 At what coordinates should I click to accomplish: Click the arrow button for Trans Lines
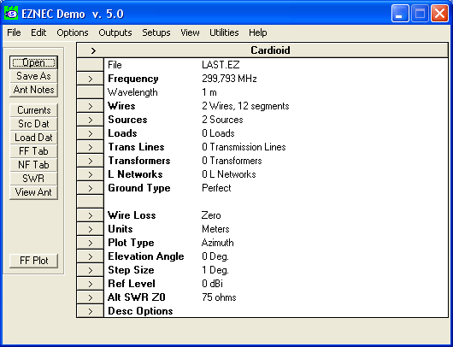(91, 147)
